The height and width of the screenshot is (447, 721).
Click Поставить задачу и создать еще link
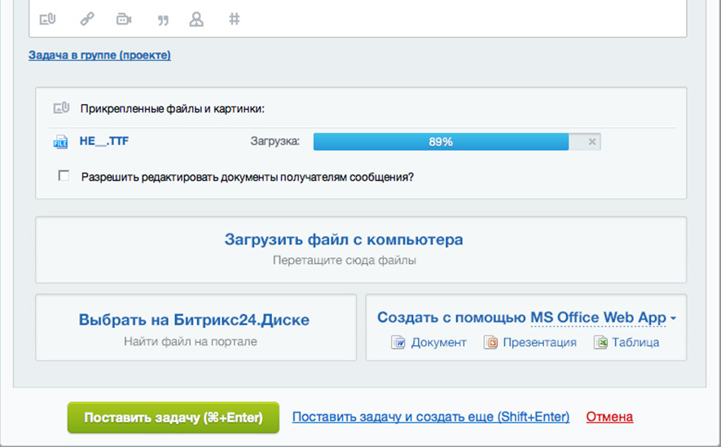coord(431,417)
